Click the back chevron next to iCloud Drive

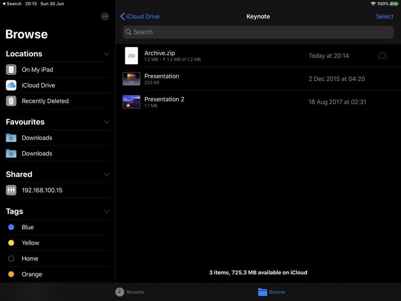point(123,17)
